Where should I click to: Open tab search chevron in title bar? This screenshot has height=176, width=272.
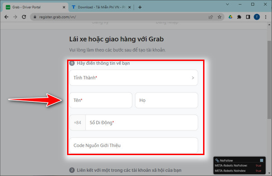coord(228,5)
